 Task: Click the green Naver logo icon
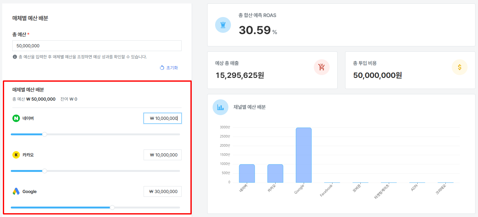pyautogui.click(x=16, y=118)
